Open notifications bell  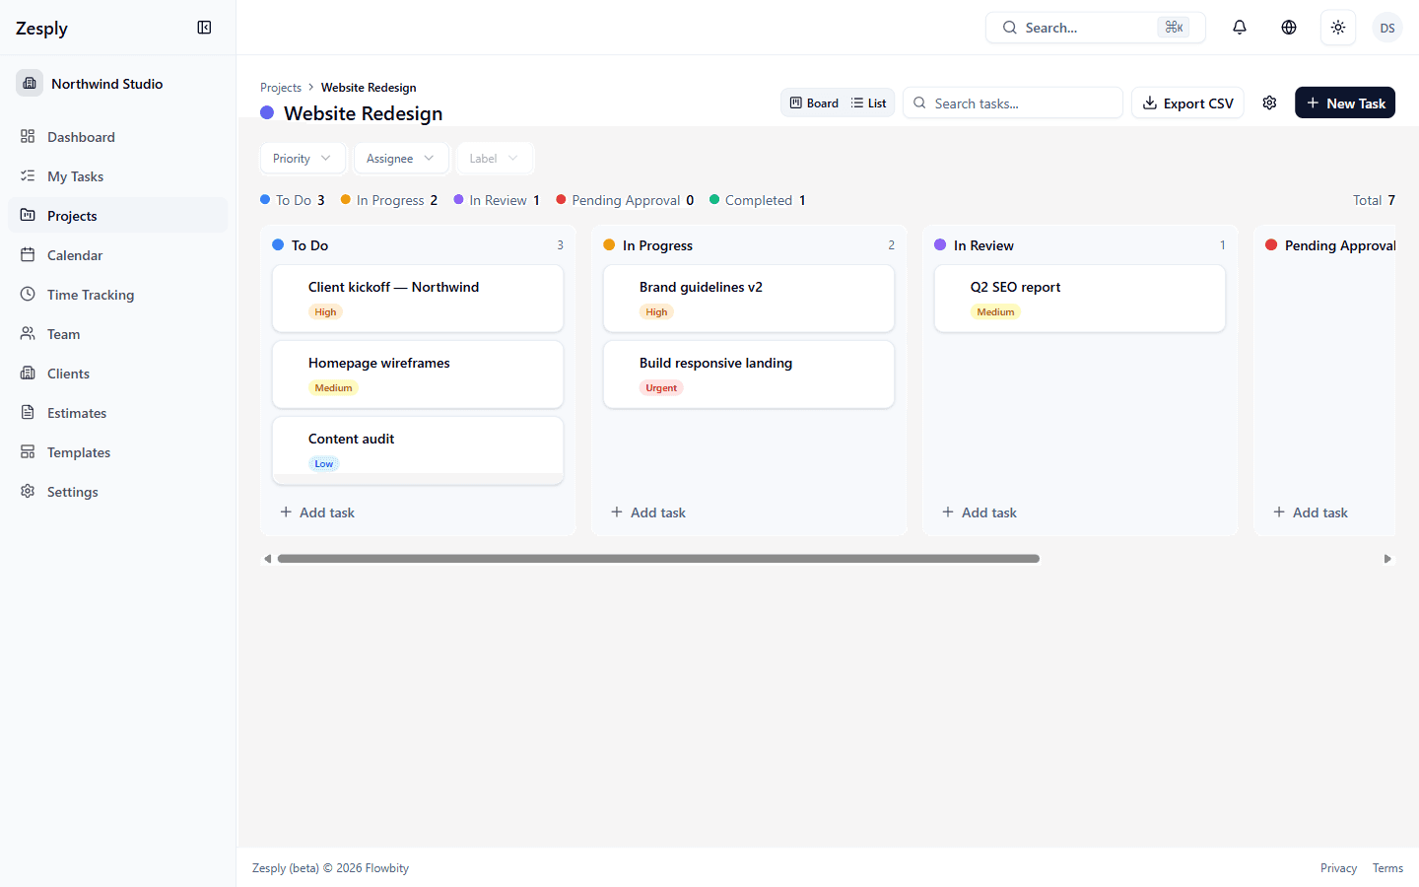1240,28
